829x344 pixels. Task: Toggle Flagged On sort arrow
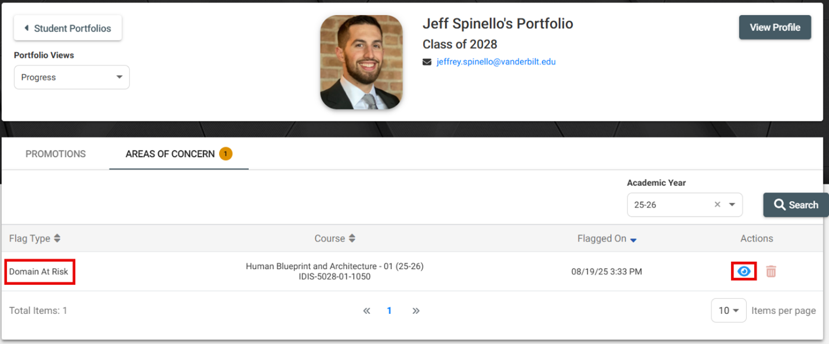point(633,240)
